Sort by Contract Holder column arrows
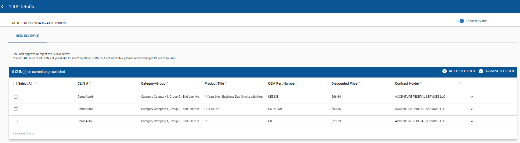 point(421,83)
